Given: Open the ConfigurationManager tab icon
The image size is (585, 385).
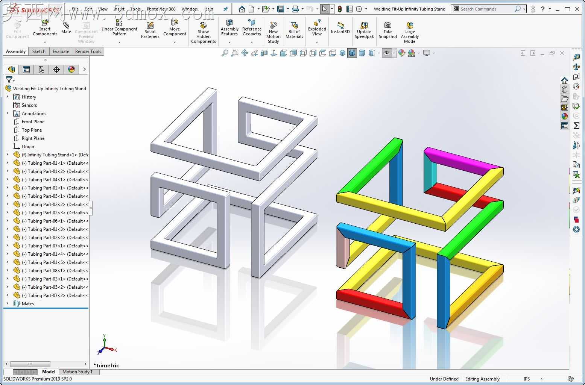Looking at the screenshot, I should point(41,69).
